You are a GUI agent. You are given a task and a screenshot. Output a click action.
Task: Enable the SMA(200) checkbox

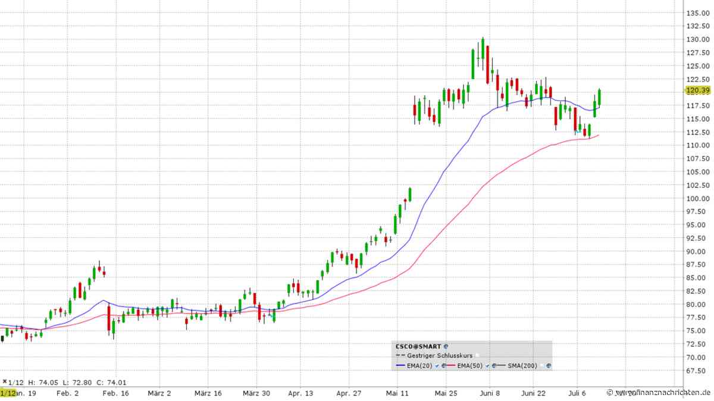click(x=541, y=365)
